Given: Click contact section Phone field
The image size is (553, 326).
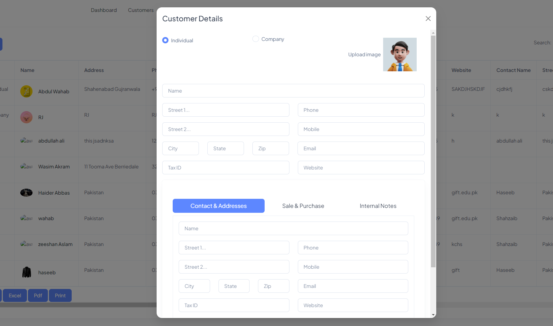Looking at the screenshot, I should pos(353,248).
